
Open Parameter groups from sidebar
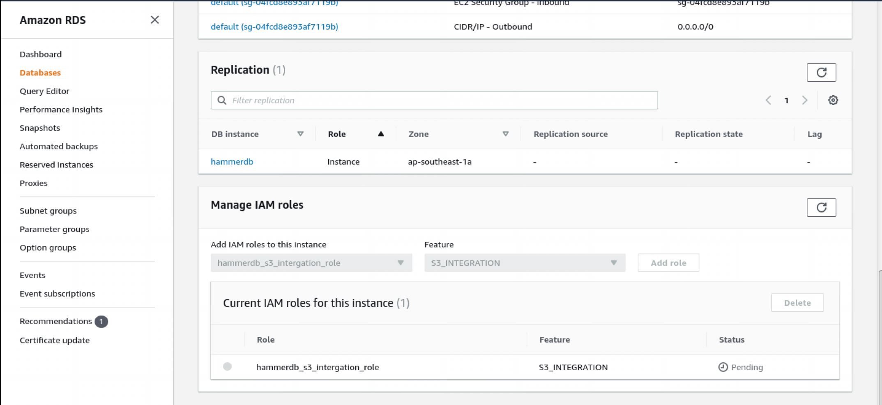pyautogui.click(x=54, y=229)
